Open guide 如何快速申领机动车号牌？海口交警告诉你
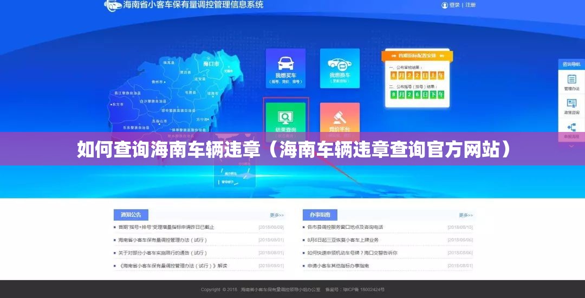 point(352,253)
